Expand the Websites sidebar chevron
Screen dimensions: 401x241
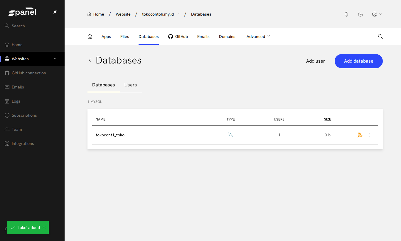coord(55,59)
